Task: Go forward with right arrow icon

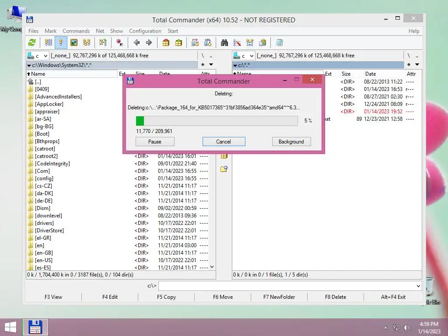Action: (149, 43)
